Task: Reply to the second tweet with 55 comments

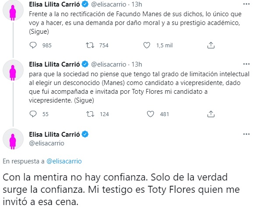Action: [33, 114]
